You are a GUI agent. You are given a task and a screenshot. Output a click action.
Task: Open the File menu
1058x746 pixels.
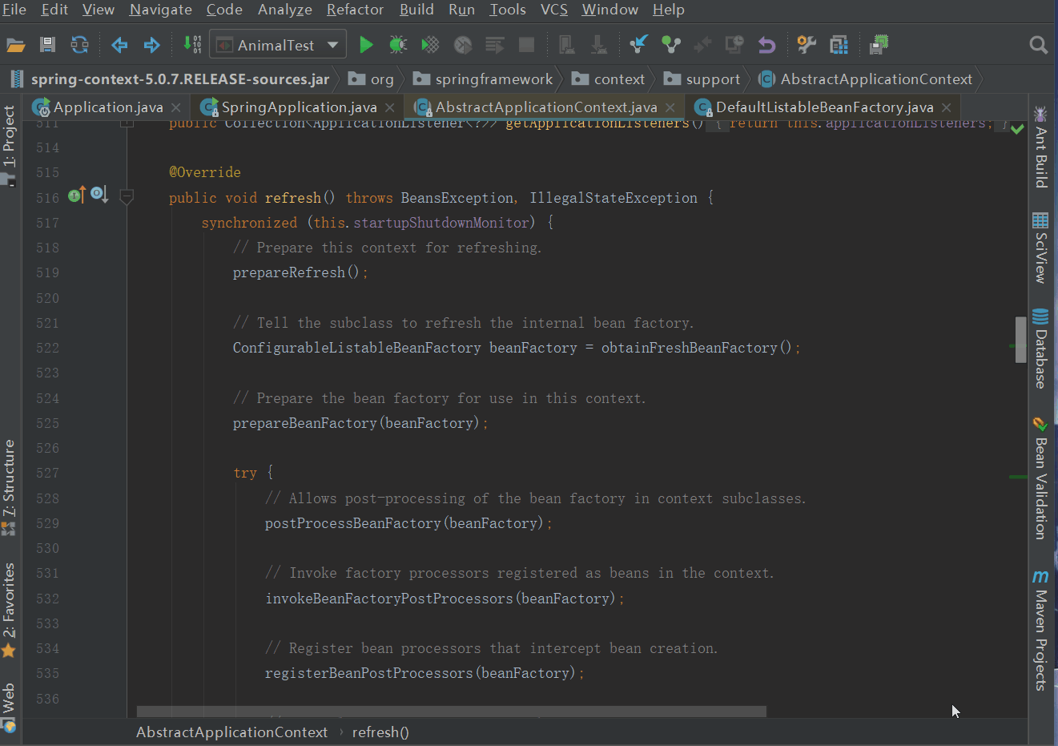pyautogui.click(x=14, y=10)
